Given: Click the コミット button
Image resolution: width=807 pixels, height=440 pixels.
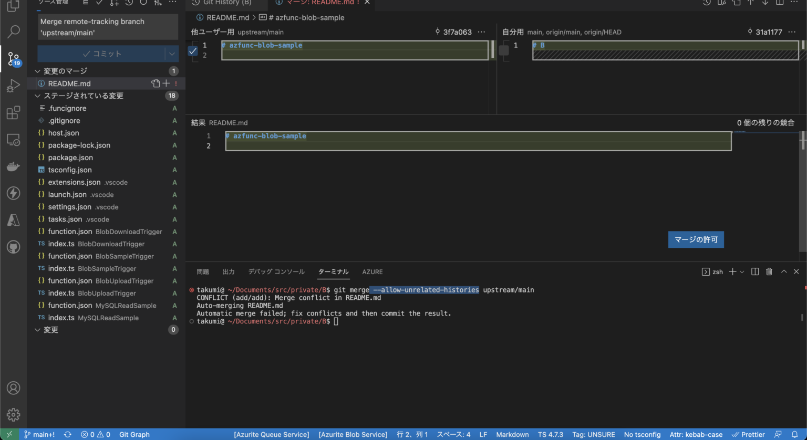Looking at the screenshot, I should (101, 54).
